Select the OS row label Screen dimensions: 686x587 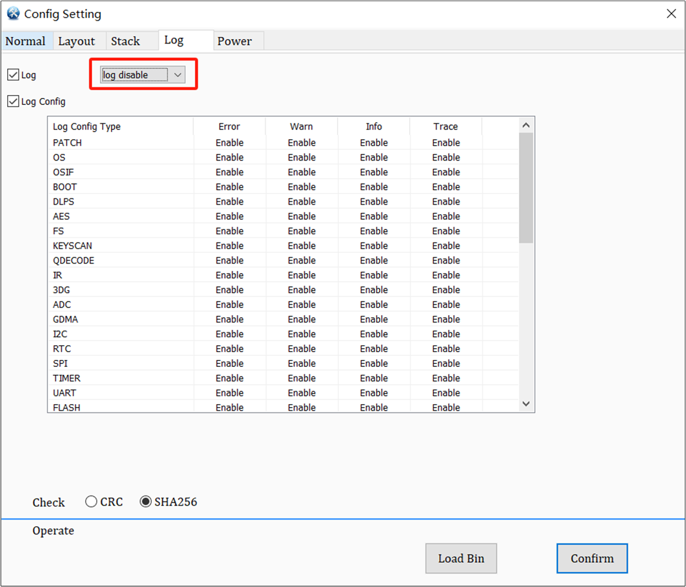coord(59,158)
